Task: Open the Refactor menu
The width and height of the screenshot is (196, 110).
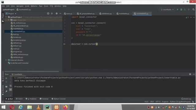Action: pos(34,6)
